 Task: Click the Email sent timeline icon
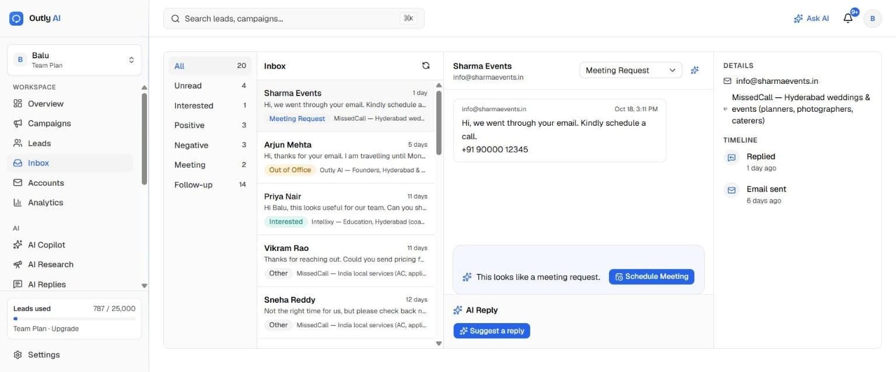click(731, 190)
